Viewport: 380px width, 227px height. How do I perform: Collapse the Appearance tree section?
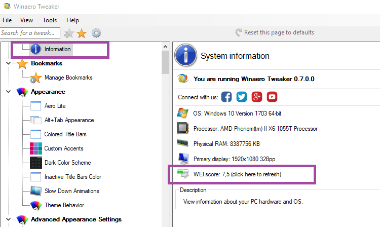(x=8, y=92)
